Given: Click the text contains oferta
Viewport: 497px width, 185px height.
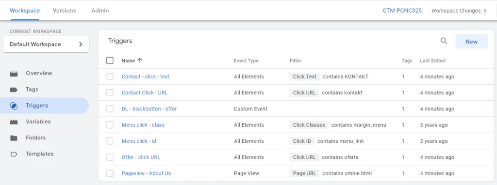Looking at the screenshot, I should click(x=340, y=157).
